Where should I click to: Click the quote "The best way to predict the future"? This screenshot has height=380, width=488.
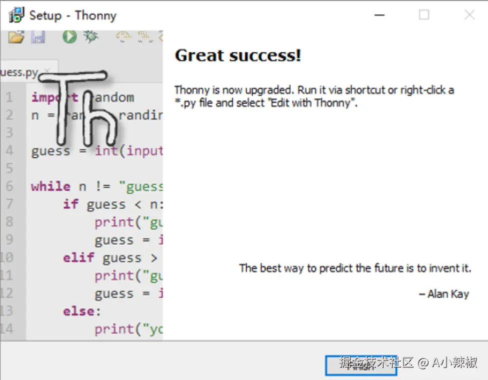coord(355,268)
